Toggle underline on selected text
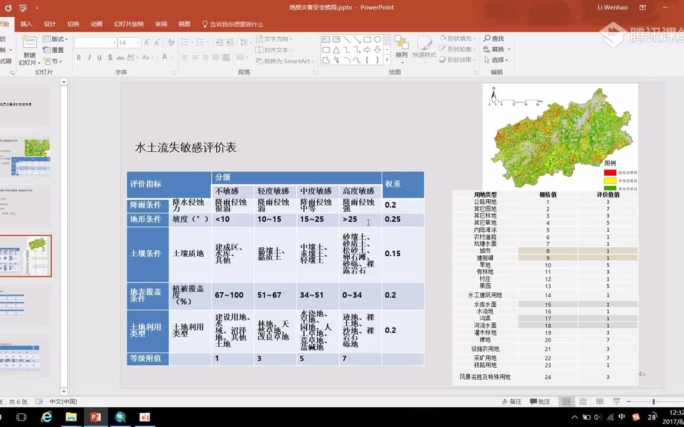 coord(99,57)
